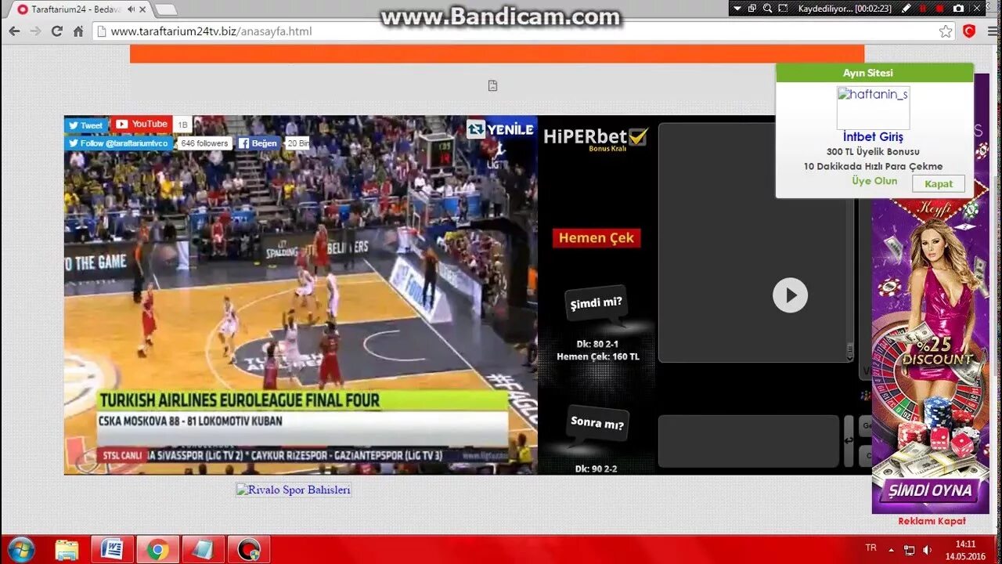This screenshot has width=1002, height=564.
Task: Open the İntbet Giriş link
Action: click(x=873, y=136)
